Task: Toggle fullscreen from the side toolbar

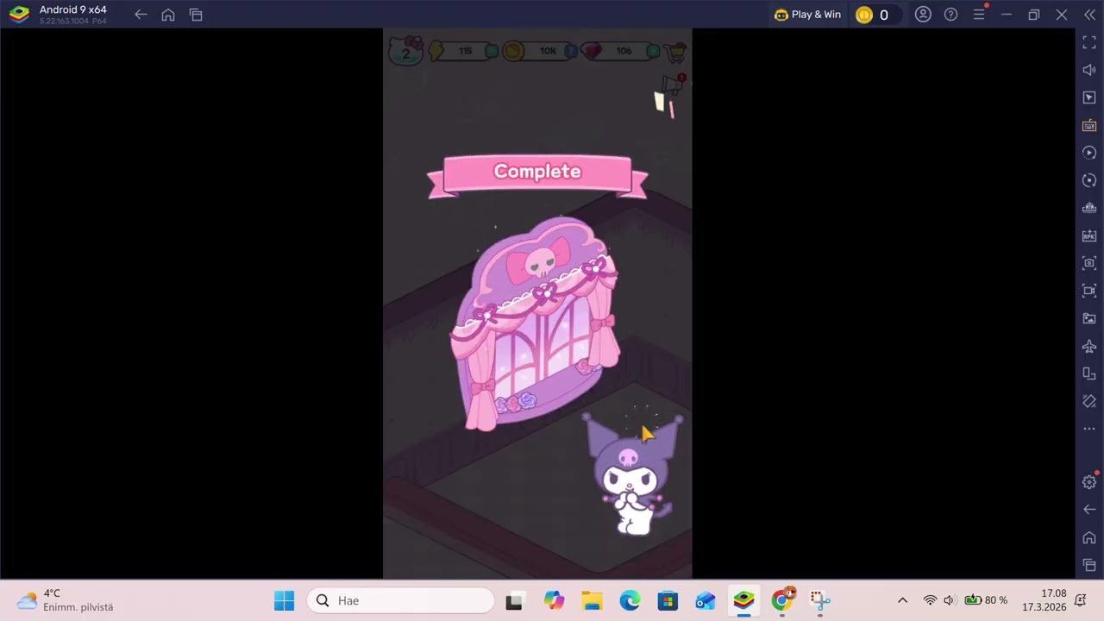Action: pyautogui.click(x=1089, y=42)
